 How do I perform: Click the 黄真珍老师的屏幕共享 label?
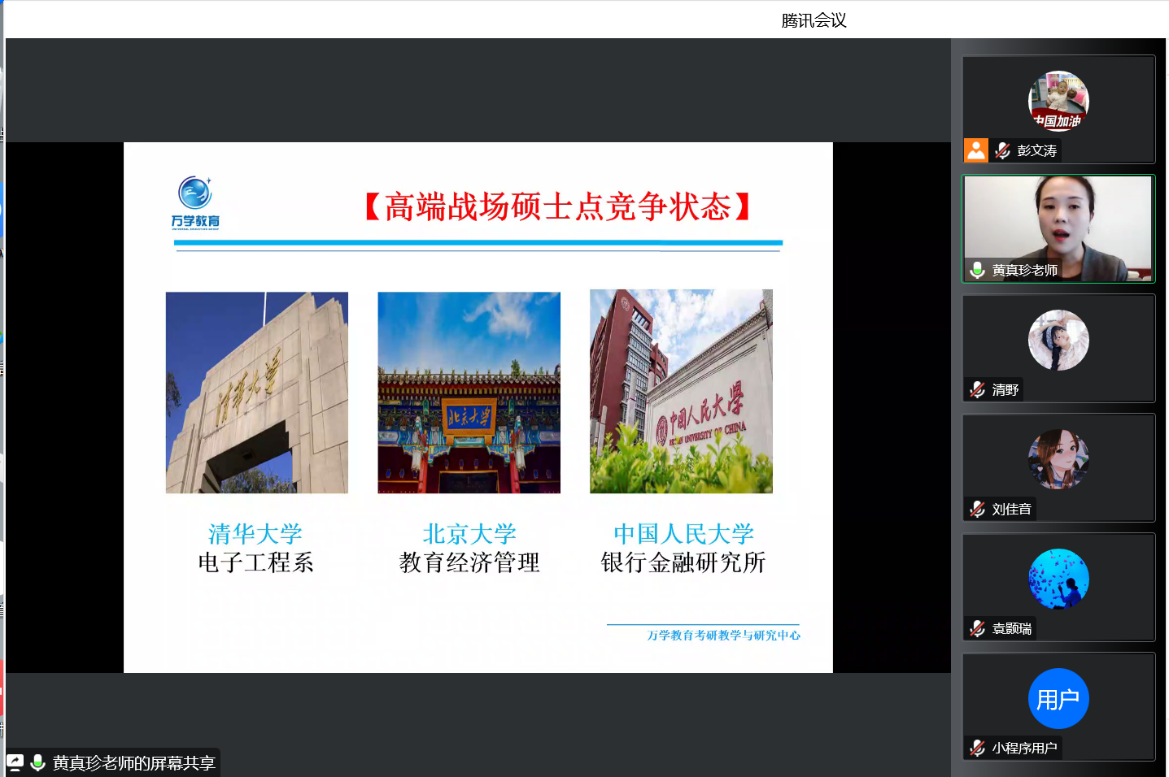(133, 762)
